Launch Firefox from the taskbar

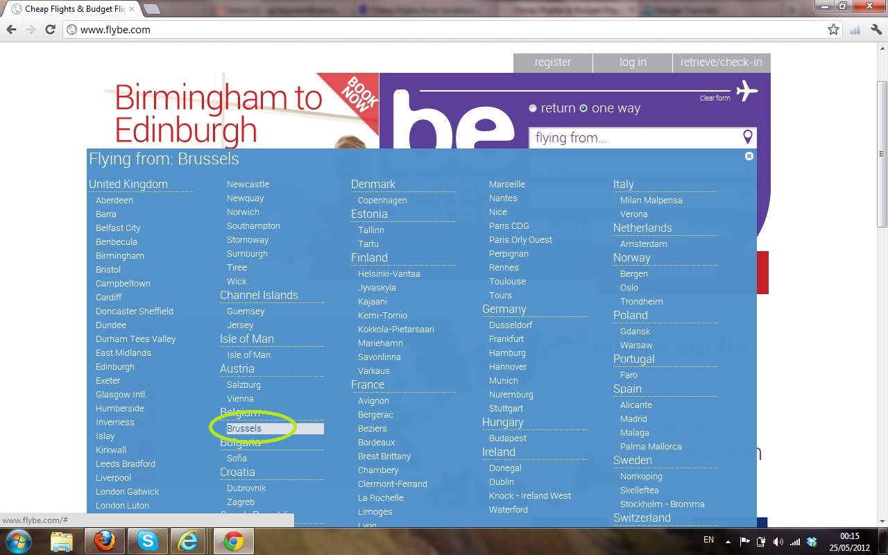pos(104,540)
